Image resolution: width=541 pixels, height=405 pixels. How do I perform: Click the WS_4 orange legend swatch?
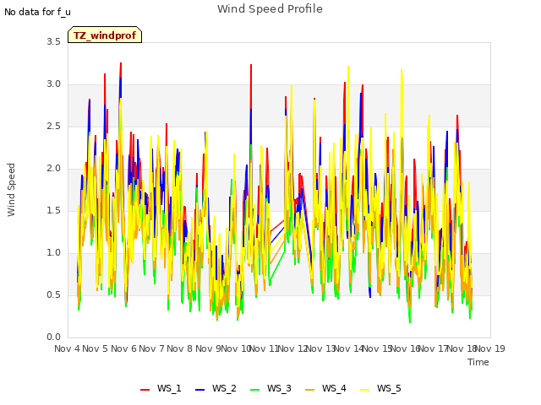[310, 390]
